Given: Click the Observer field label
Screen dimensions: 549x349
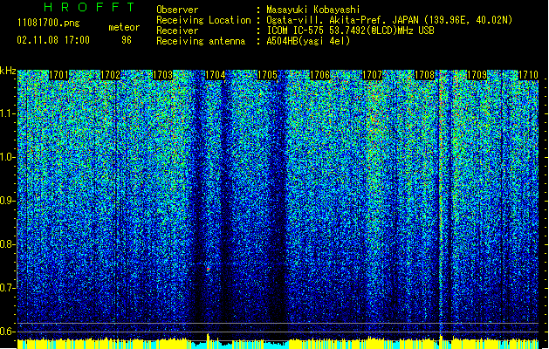Looking at the screenshot, I should click(177, 10).
